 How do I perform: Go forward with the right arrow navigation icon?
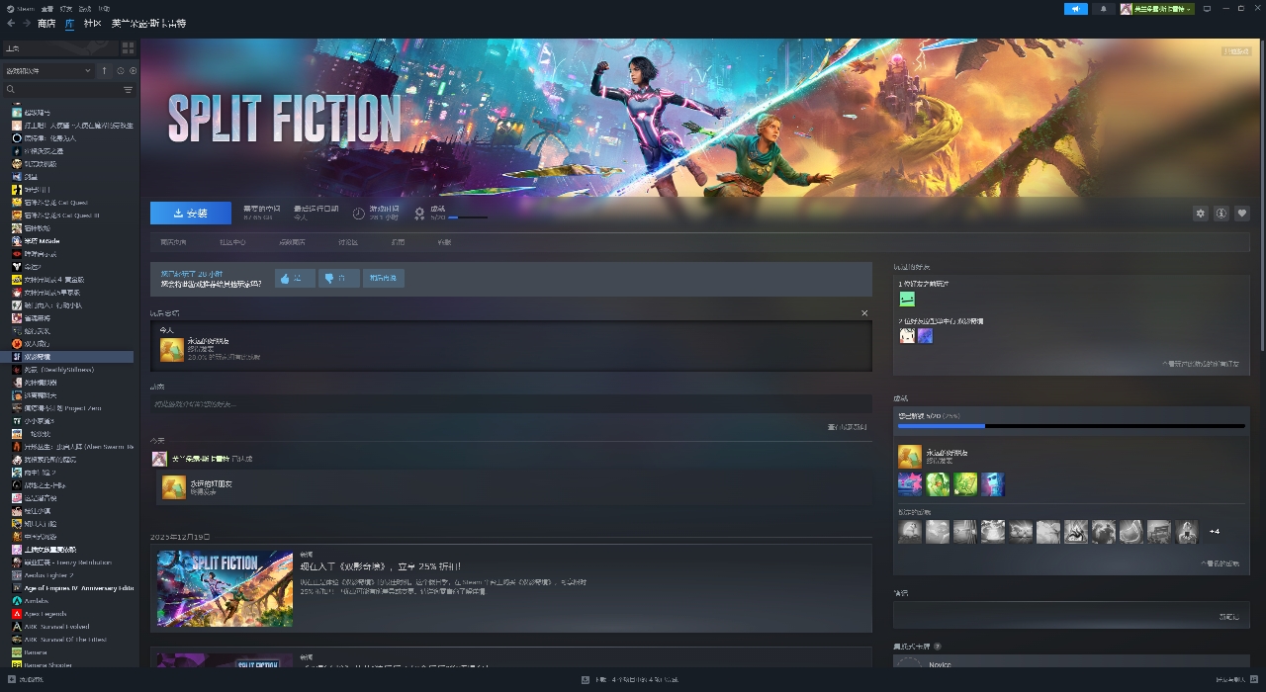26,23
